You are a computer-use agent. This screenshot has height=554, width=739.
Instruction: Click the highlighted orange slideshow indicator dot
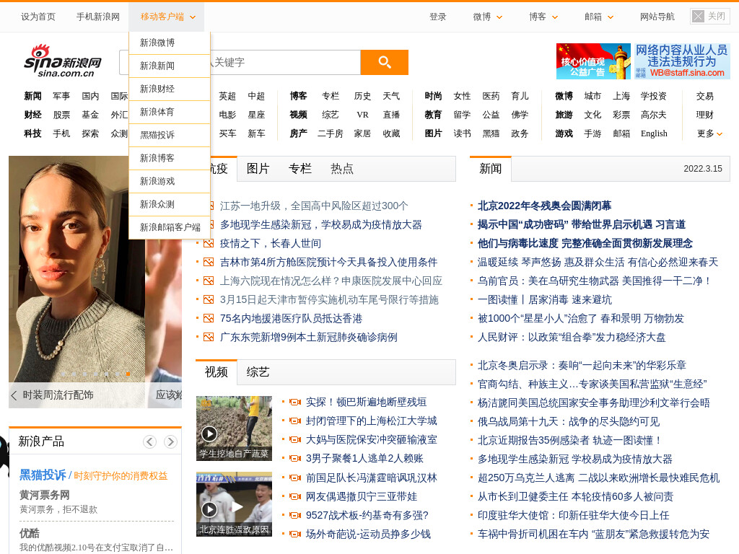(128, 374)
